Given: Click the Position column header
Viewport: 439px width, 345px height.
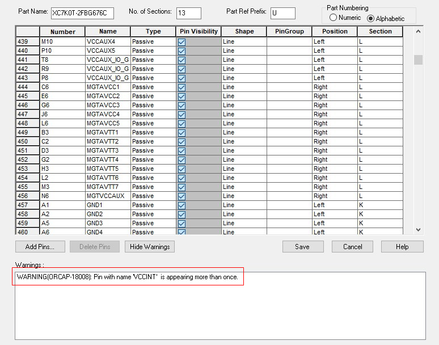Looking at the screenshot, I should click(335, 32).
